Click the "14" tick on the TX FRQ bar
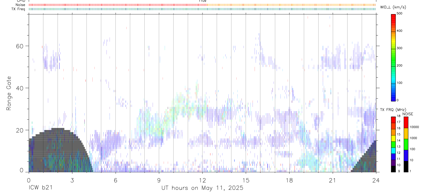This screenshot has height=195, width=423. coord(399,140)
